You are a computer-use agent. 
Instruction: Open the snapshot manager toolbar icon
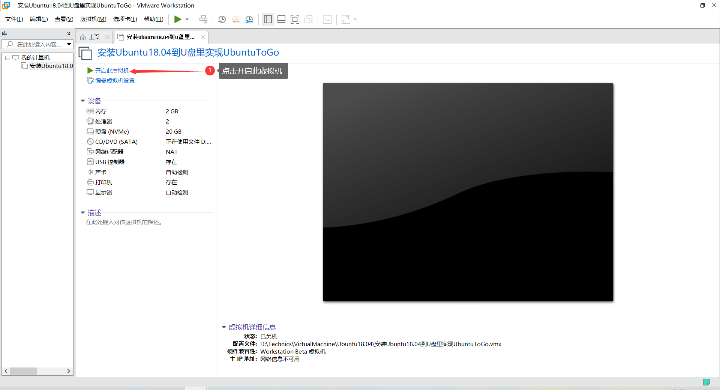[249, 19]
